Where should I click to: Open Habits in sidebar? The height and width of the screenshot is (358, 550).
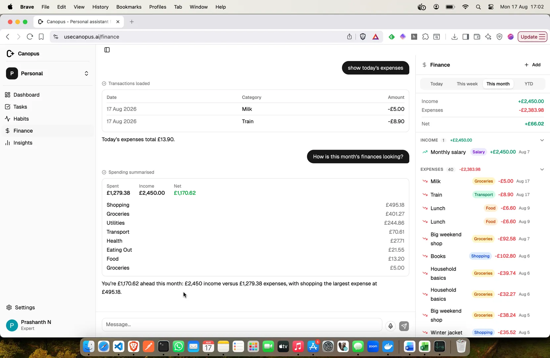[x=48, y=119]
